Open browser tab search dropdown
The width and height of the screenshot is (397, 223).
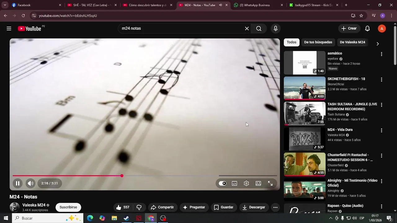coord(5,5)
